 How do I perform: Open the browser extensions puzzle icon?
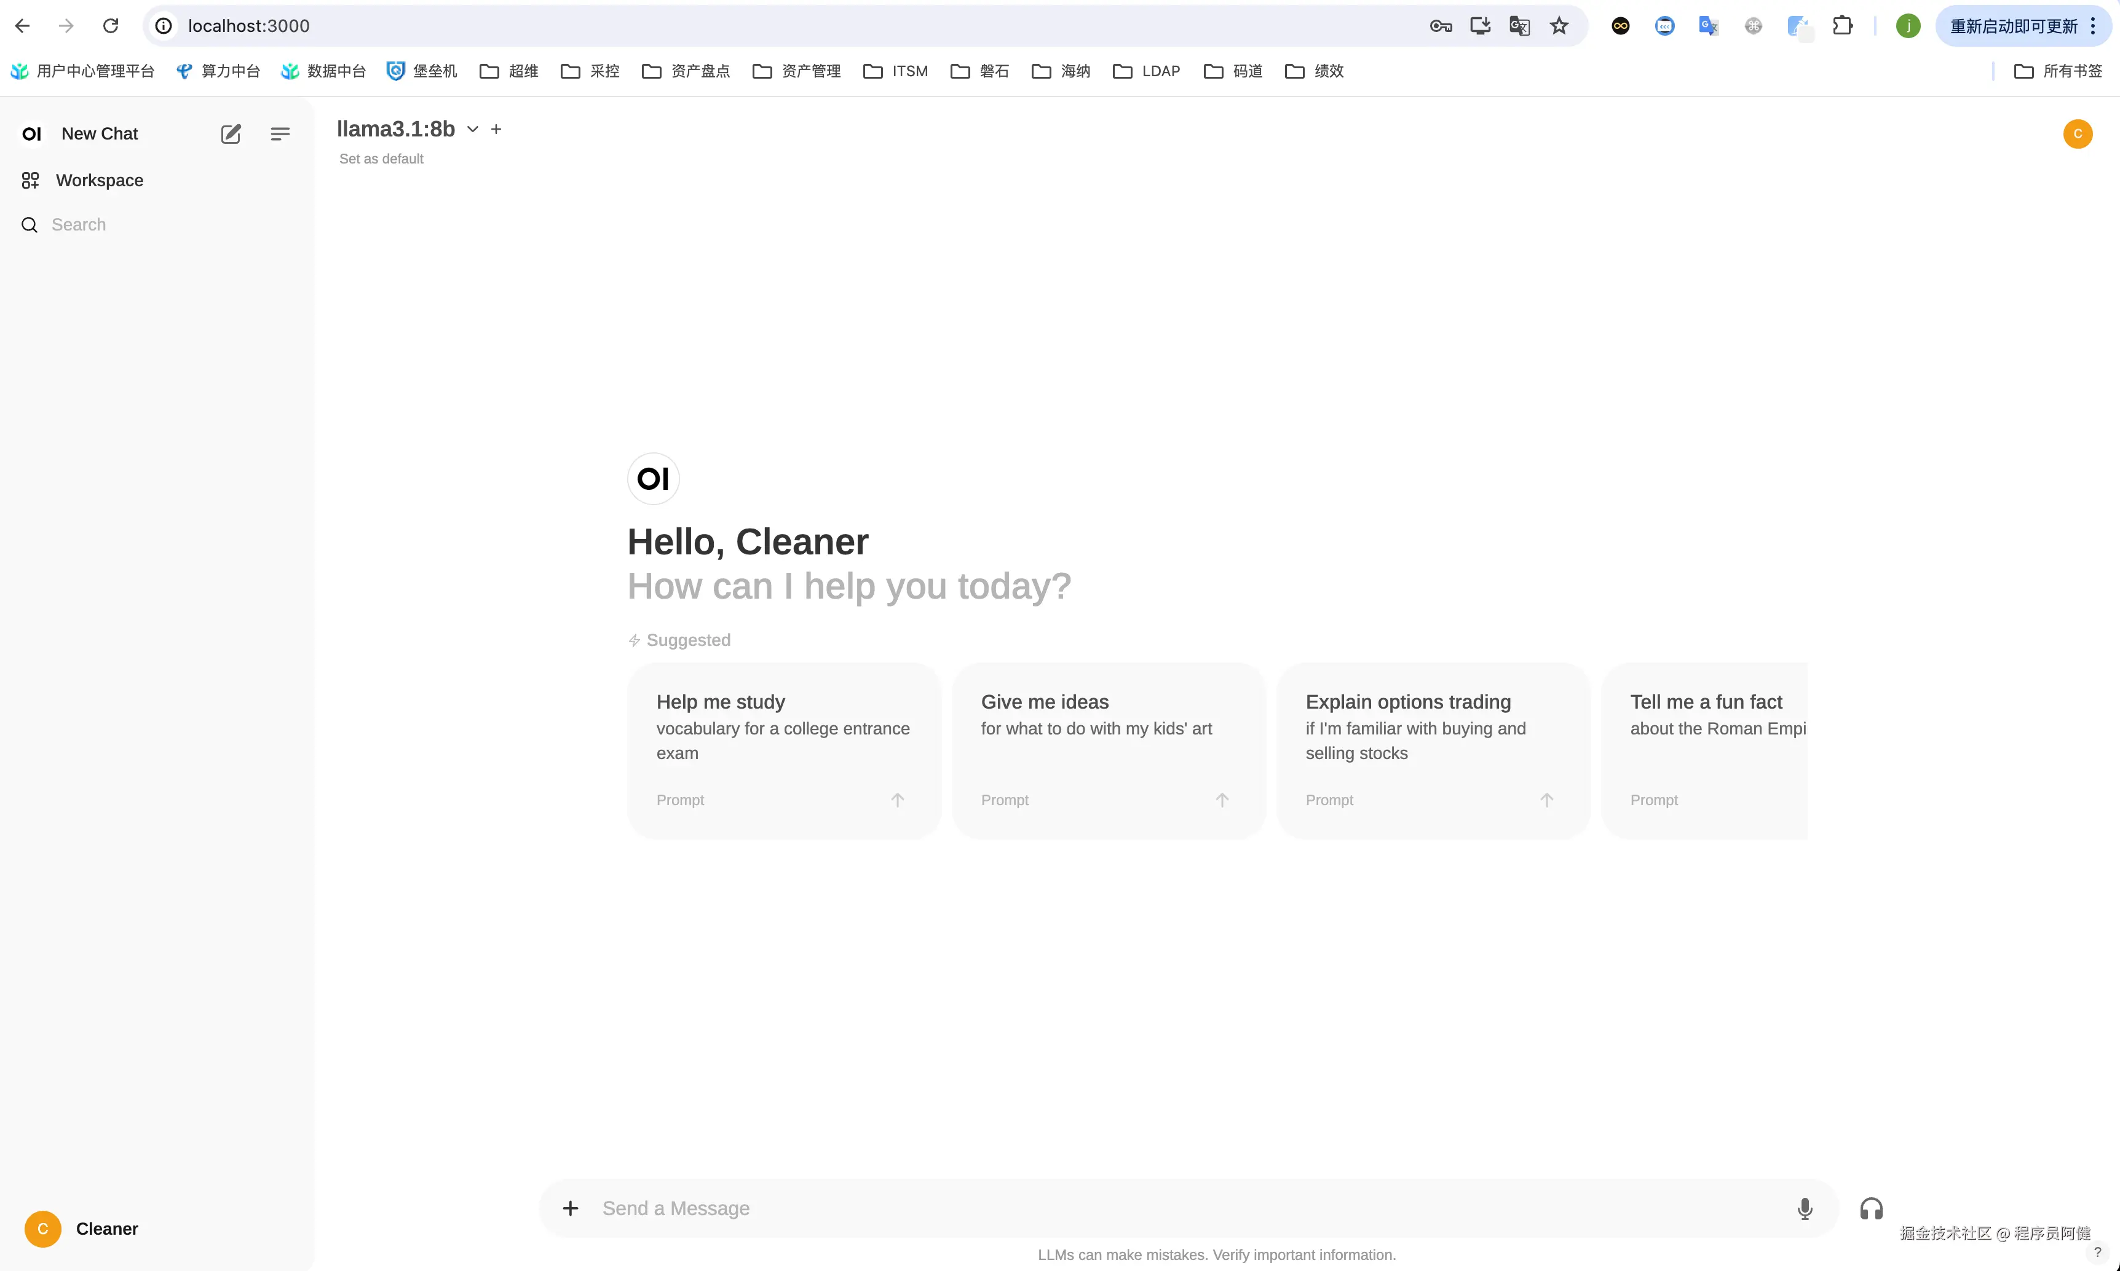point(1843,26)
